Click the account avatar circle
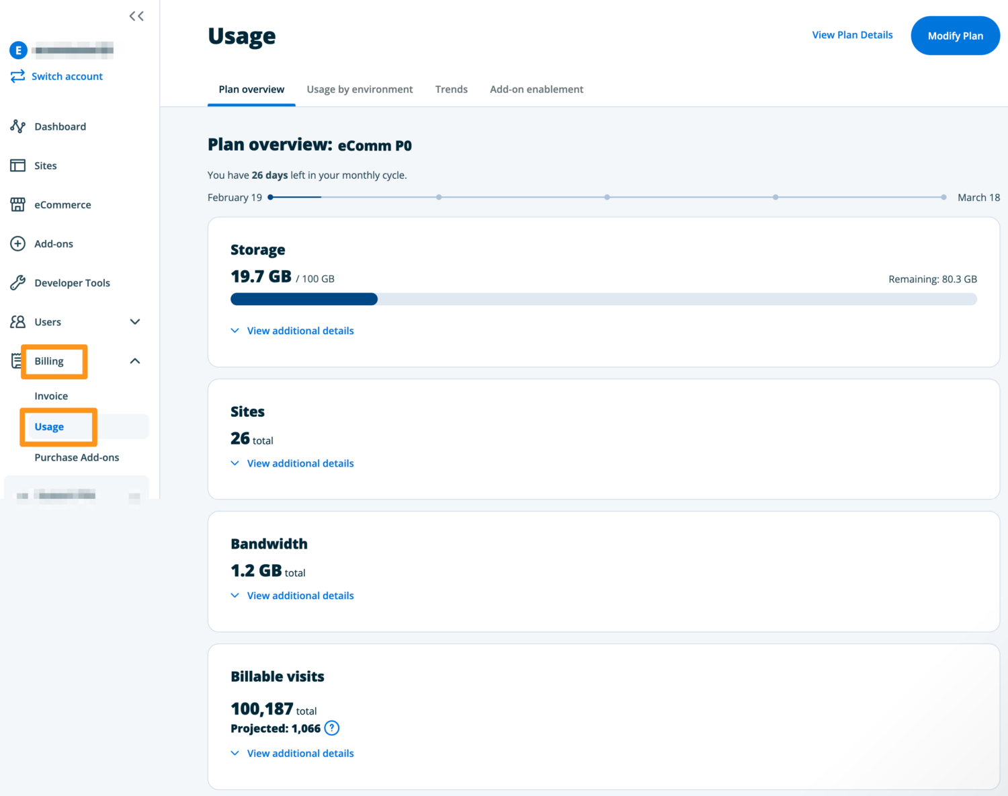 coord(18,50)
